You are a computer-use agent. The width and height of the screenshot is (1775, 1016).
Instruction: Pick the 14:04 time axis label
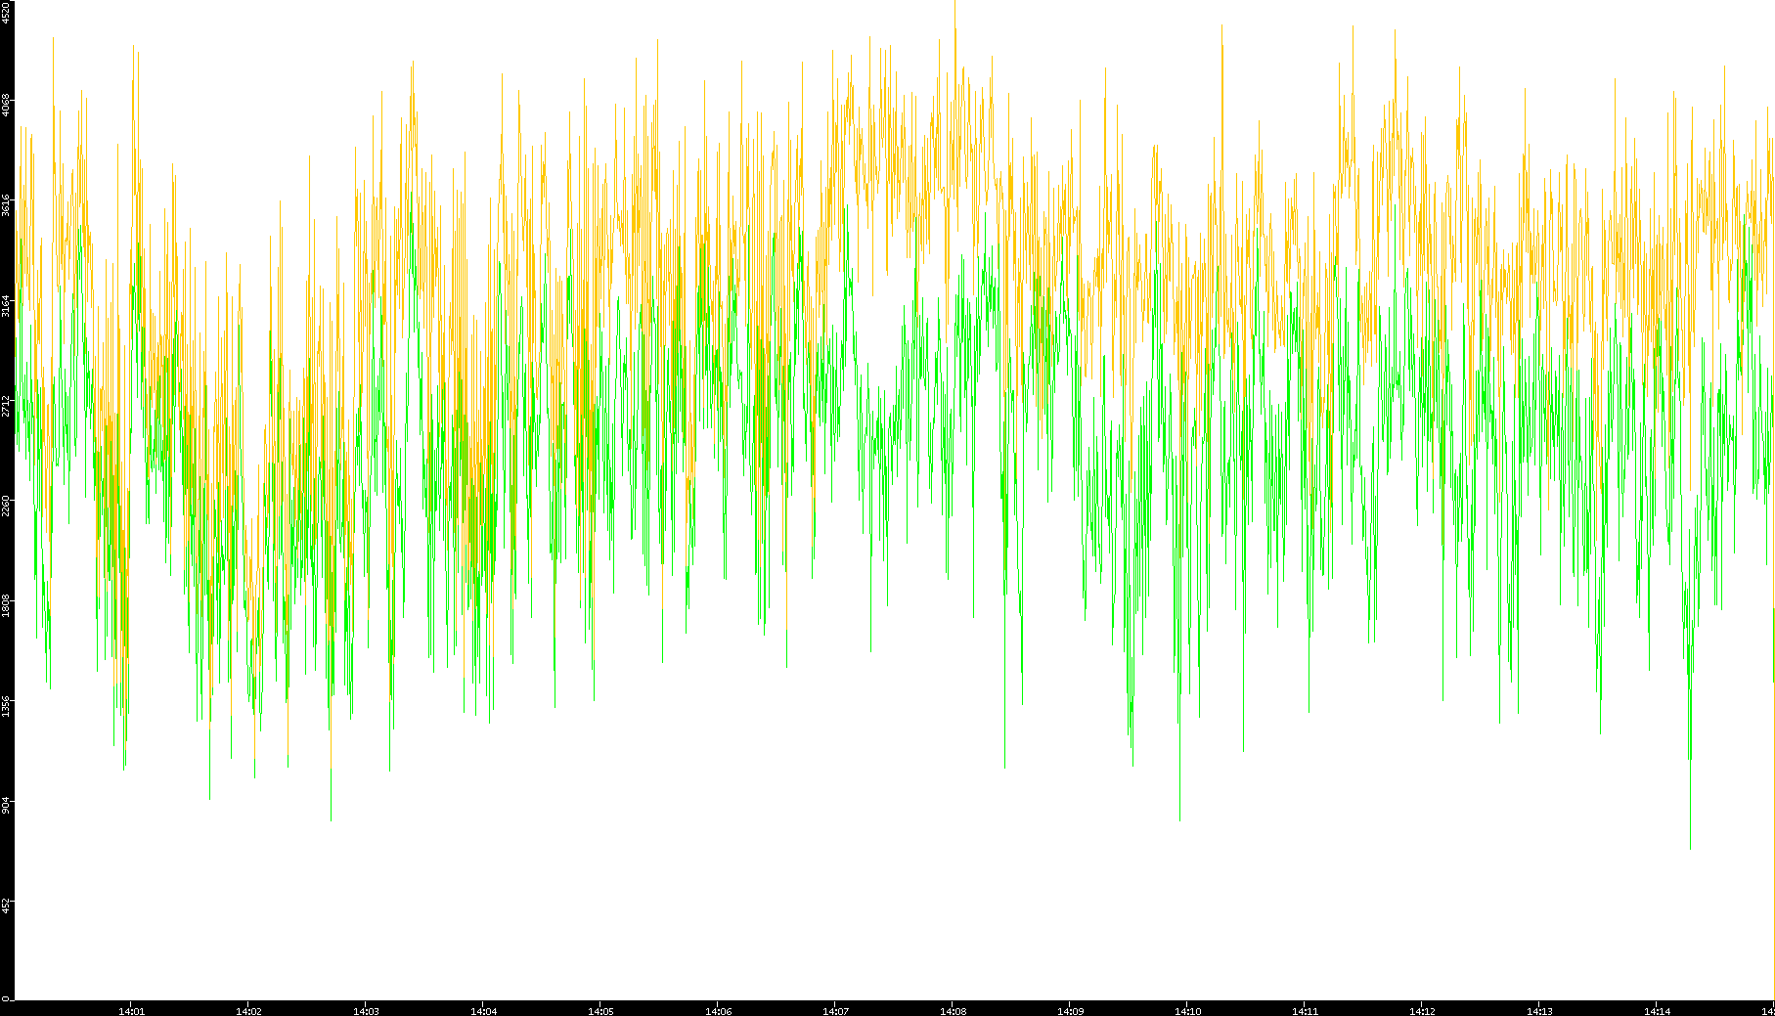tap(483, 1011)
